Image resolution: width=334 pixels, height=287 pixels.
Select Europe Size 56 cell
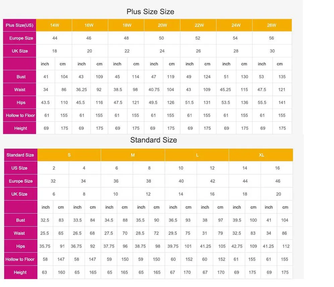tap(272, 38)
